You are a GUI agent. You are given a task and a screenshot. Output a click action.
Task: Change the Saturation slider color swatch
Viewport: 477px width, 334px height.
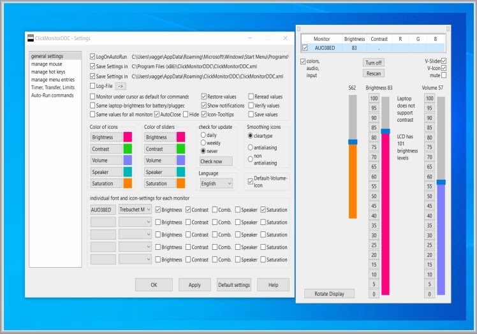tap(180, 184)
